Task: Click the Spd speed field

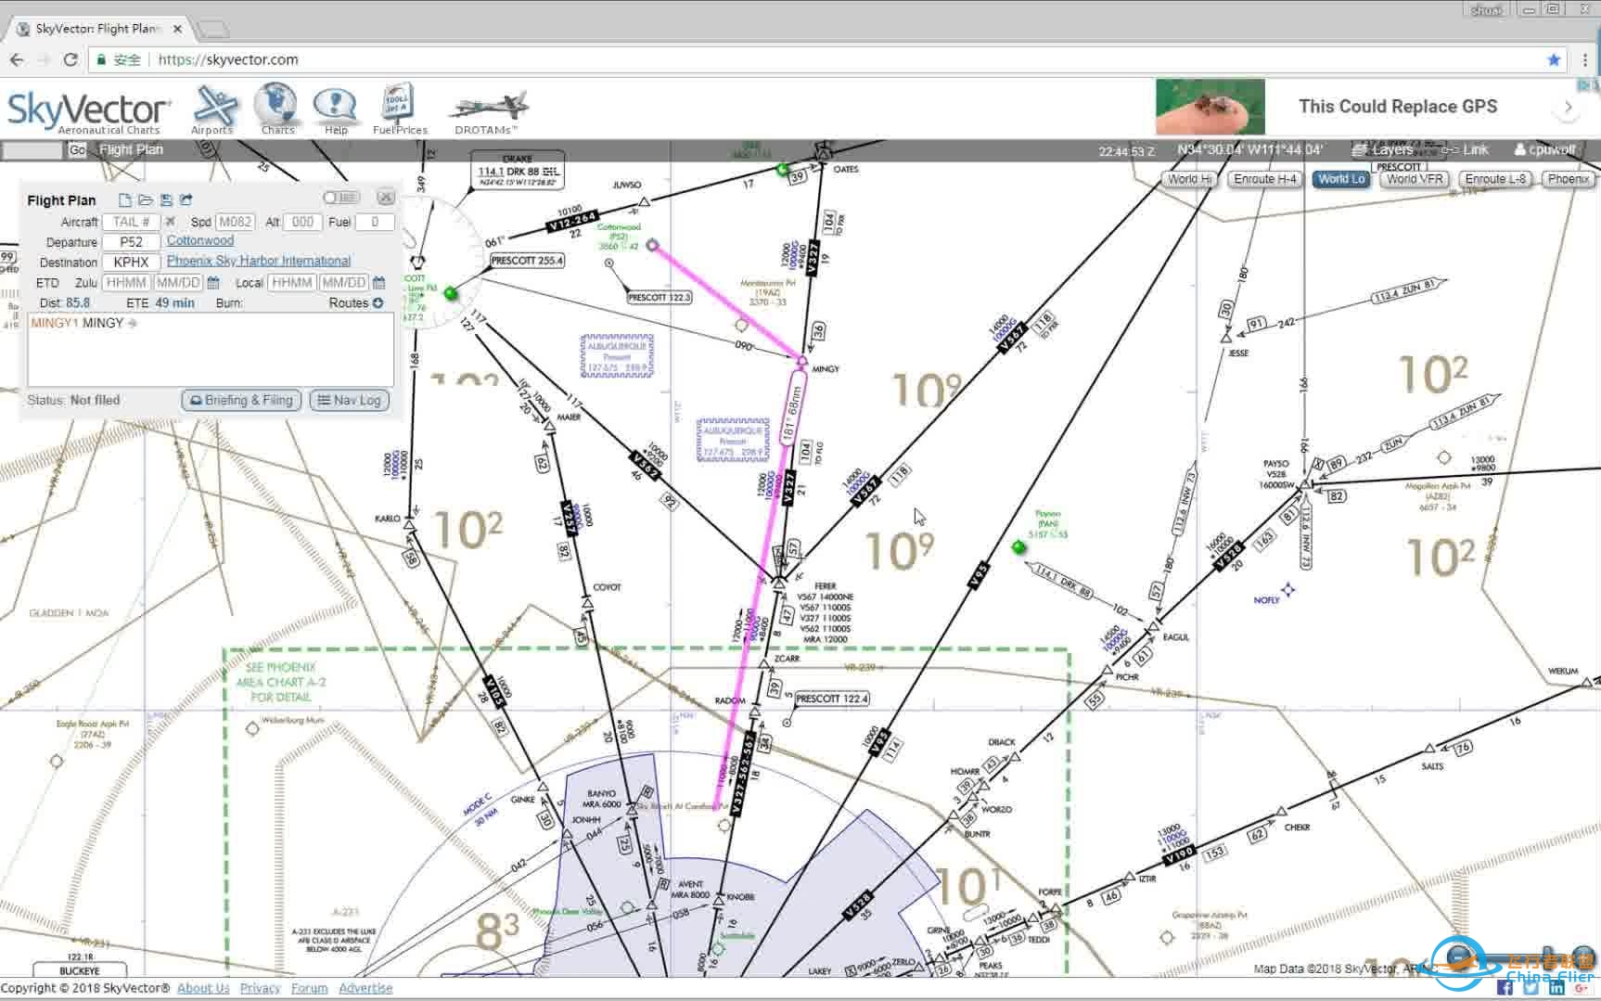Action: coord(235,222)
